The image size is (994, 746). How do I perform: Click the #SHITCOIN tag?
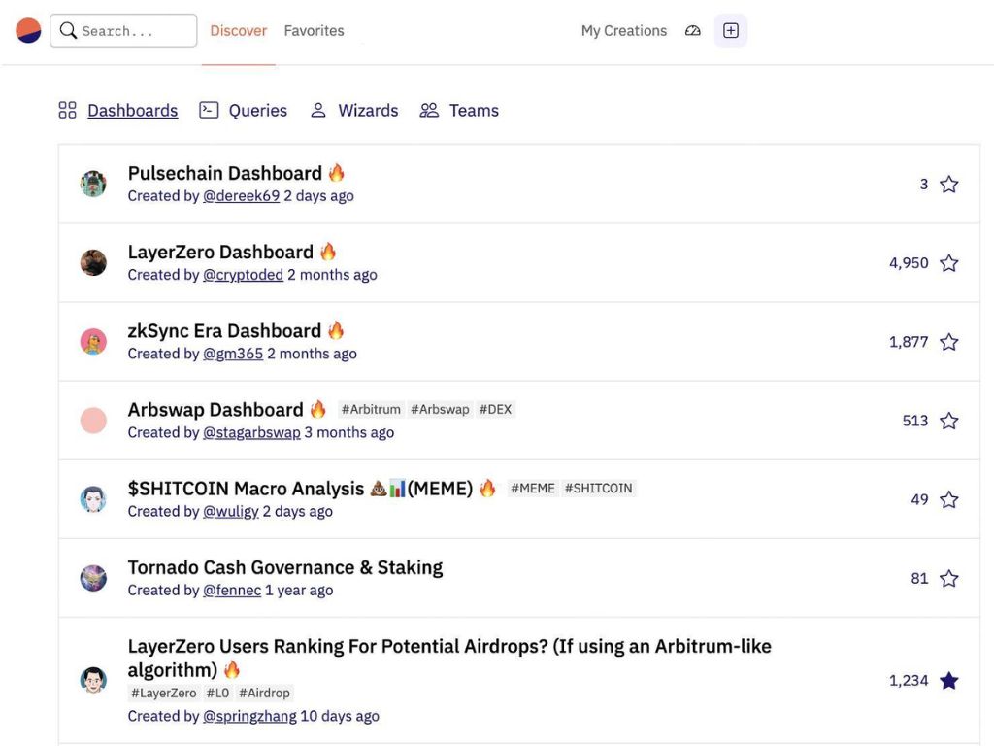point(598,488)
